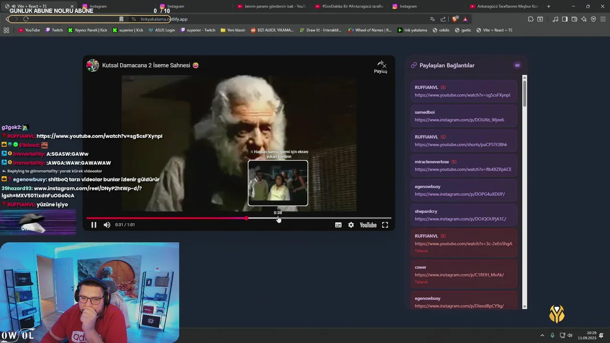Open the apps grid icon in bookmarks bar
610x343 pixels.
(x=6, y=30)
